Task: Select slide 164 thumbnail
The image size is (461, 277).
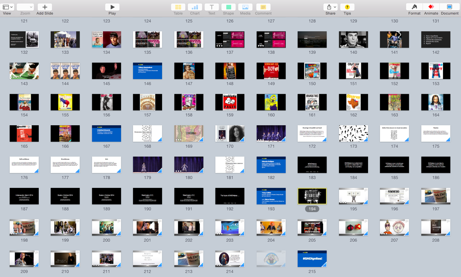Action: (436, 102)
